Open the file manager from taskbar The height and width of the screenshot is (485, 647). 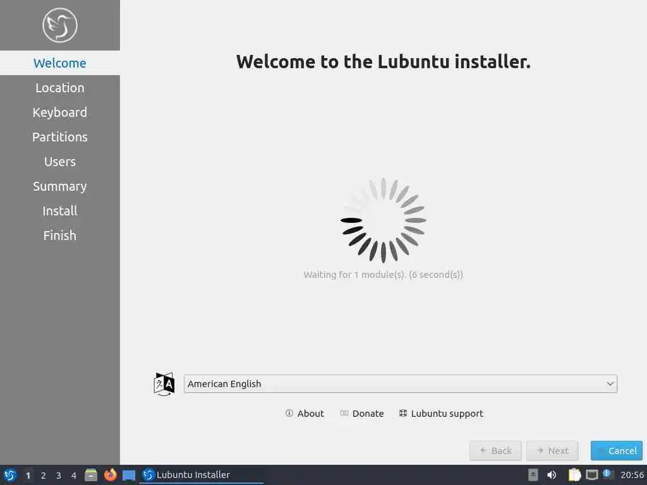(x=91, y=475)
